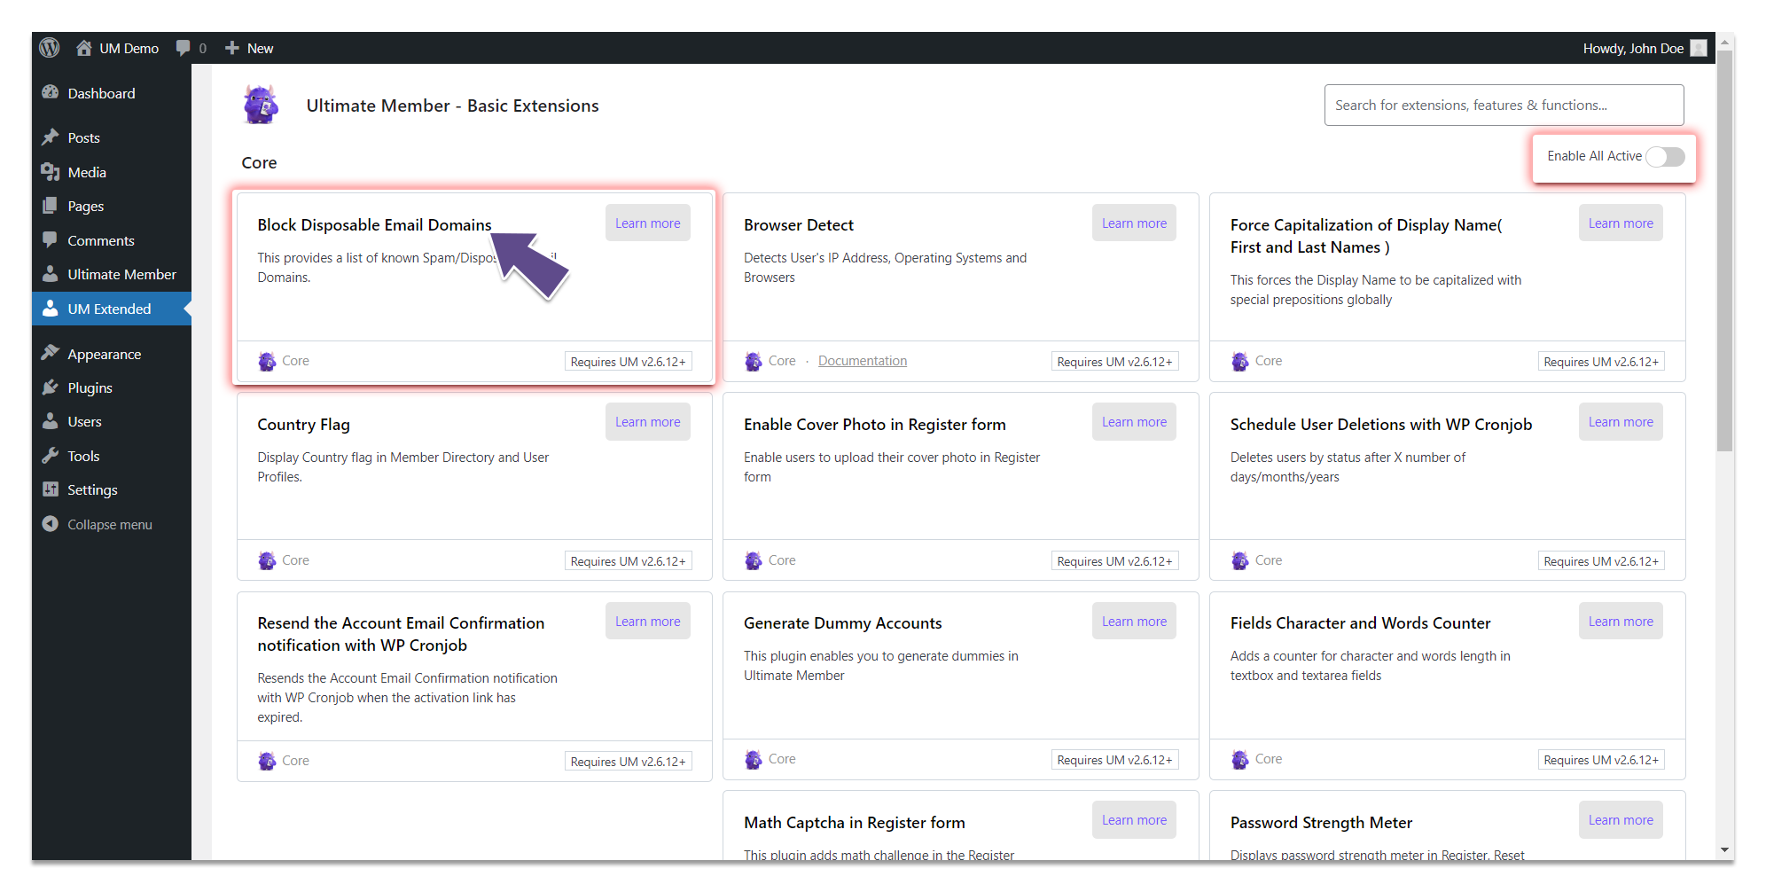Open the Dashboard menu
This screenshot has width=1766, height=892.
click(x=112, y=93)
